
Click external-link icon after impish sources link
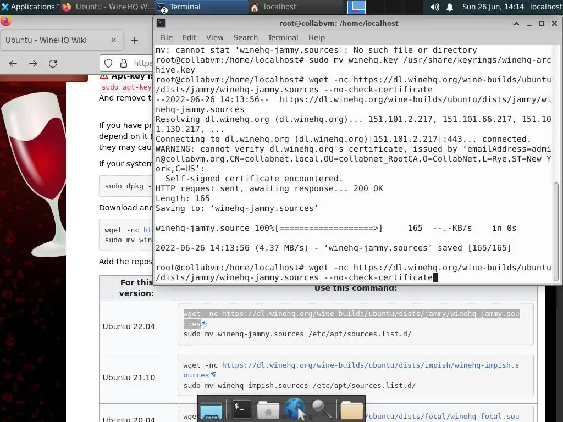213,375
